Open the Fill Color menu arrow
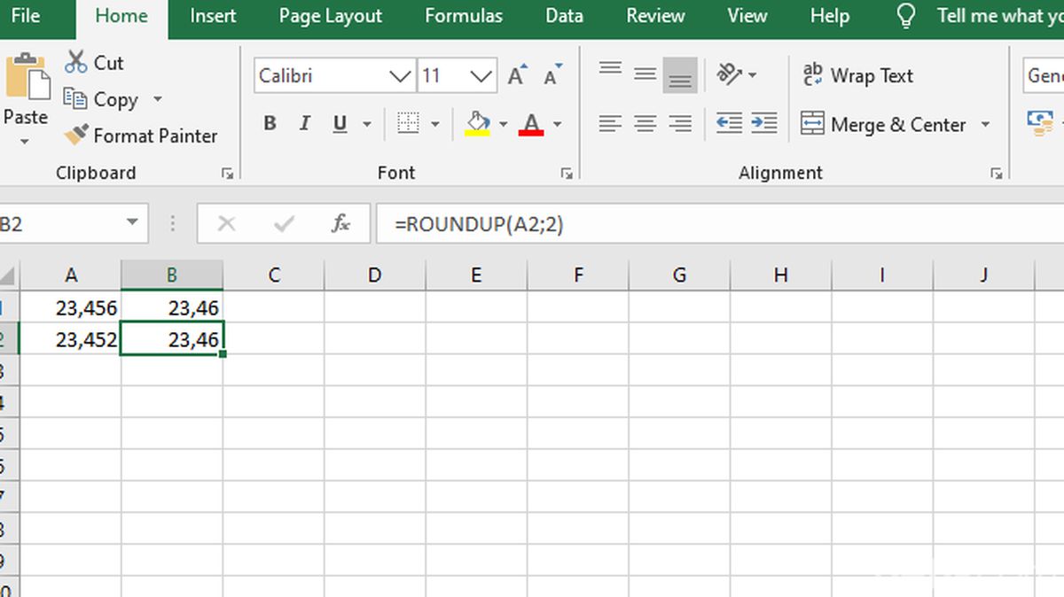The image size is (1064, 597). pos(504,123)
